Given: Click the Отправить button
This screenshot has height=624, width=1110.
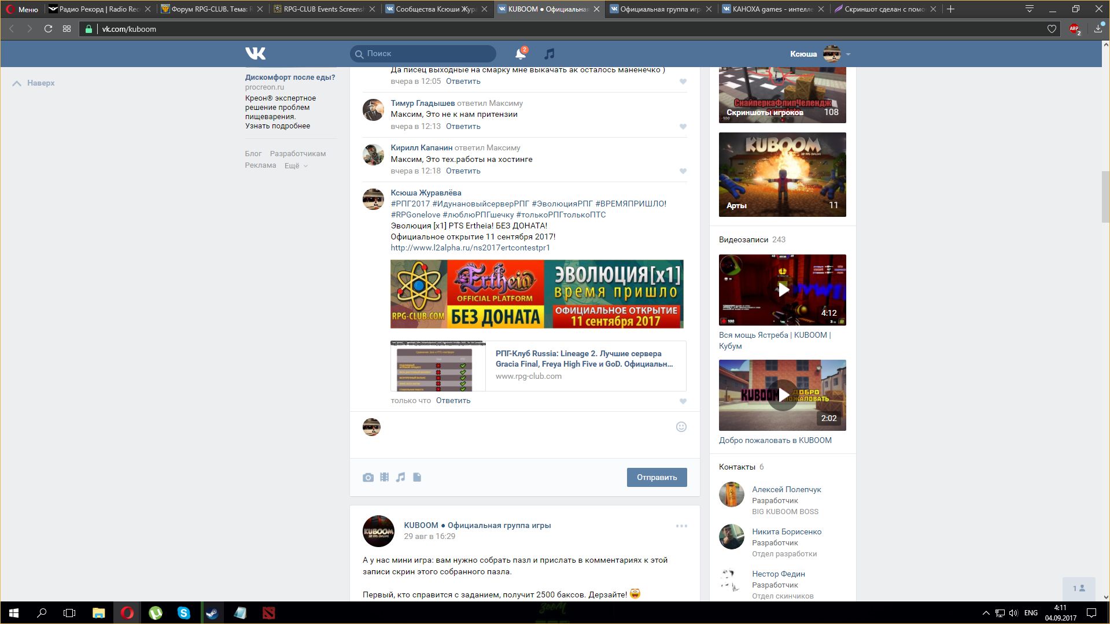Looking at the screenshot, I should coord(657,477).
